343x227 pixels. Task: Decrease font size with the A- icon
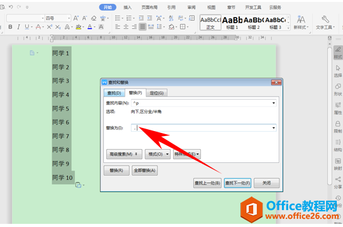[84, 18]
